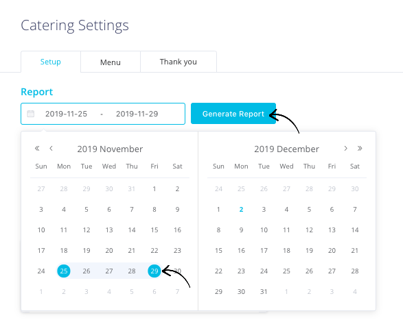Pick November 1 in the calendar
This screenshot has height=320, width=403.
154,189
